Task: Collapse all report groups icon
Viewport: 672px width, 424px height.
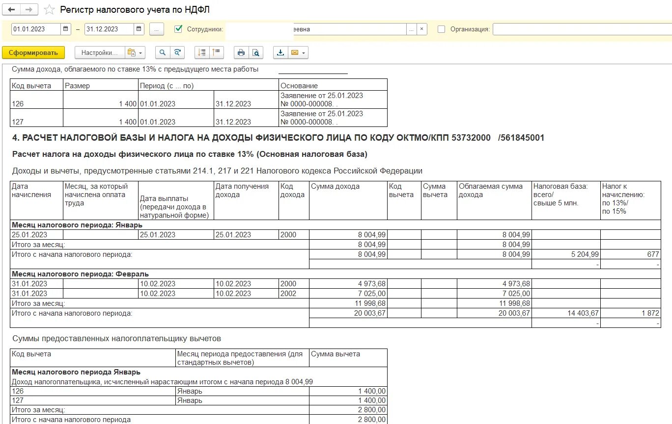Action: point(202,52)
